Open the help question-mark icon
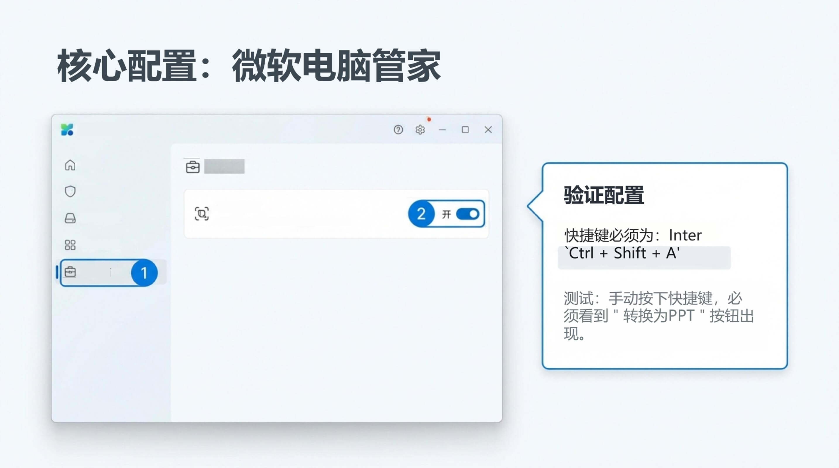 [x=398, y=130]
